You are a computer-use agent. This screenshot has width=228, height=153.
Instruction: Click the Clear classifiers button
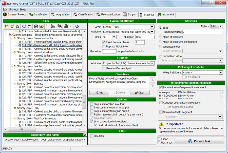[x=140, y=93]
